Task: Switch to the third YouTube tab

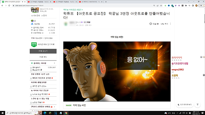Action: 65,2
